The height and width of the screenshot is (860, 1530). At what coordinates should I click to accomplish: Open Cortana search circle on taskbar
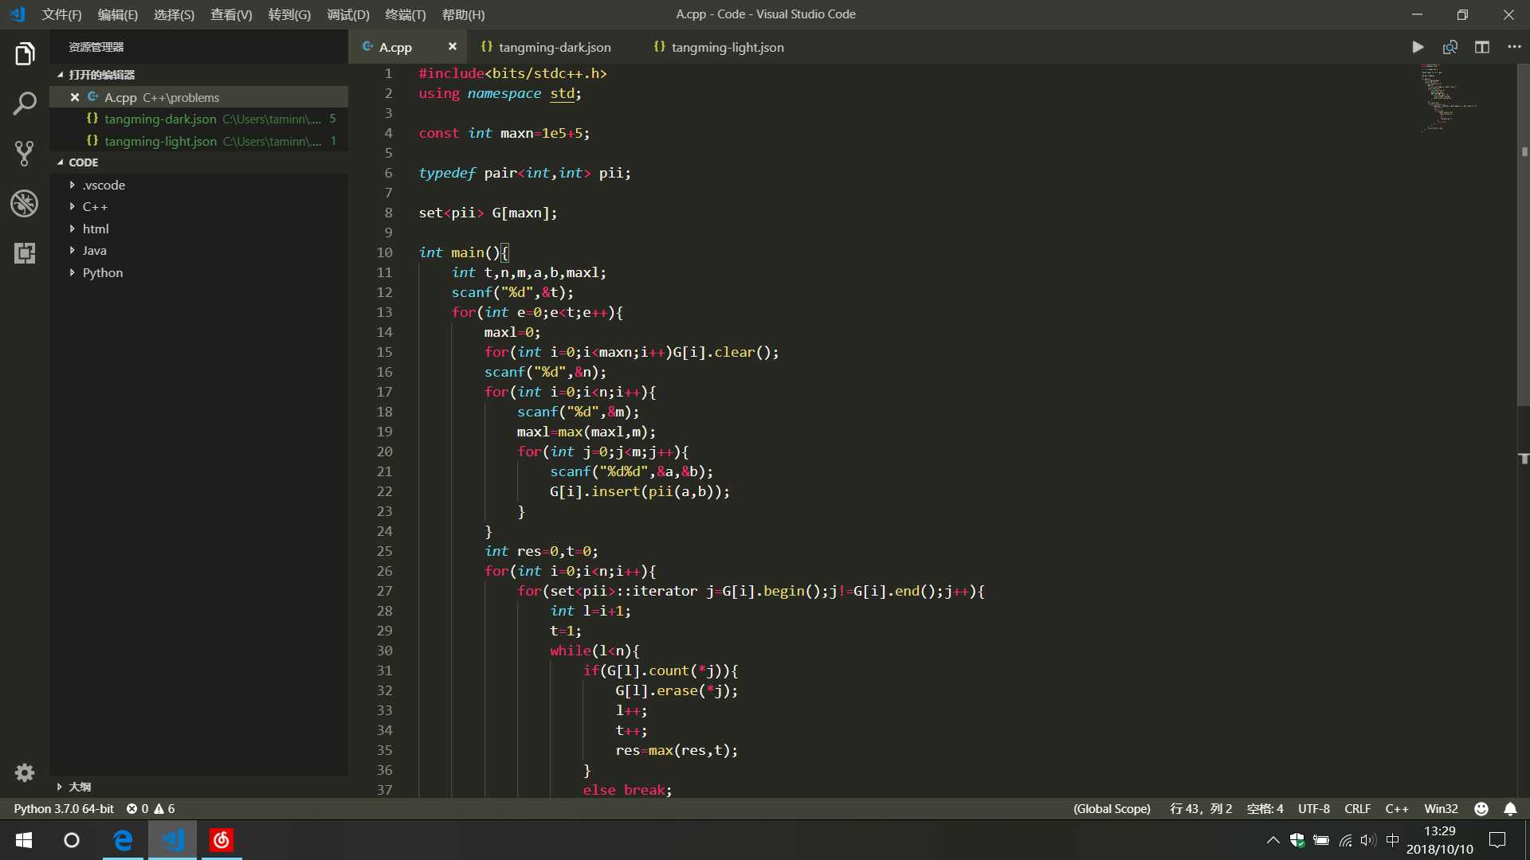[x=72, y=840]
